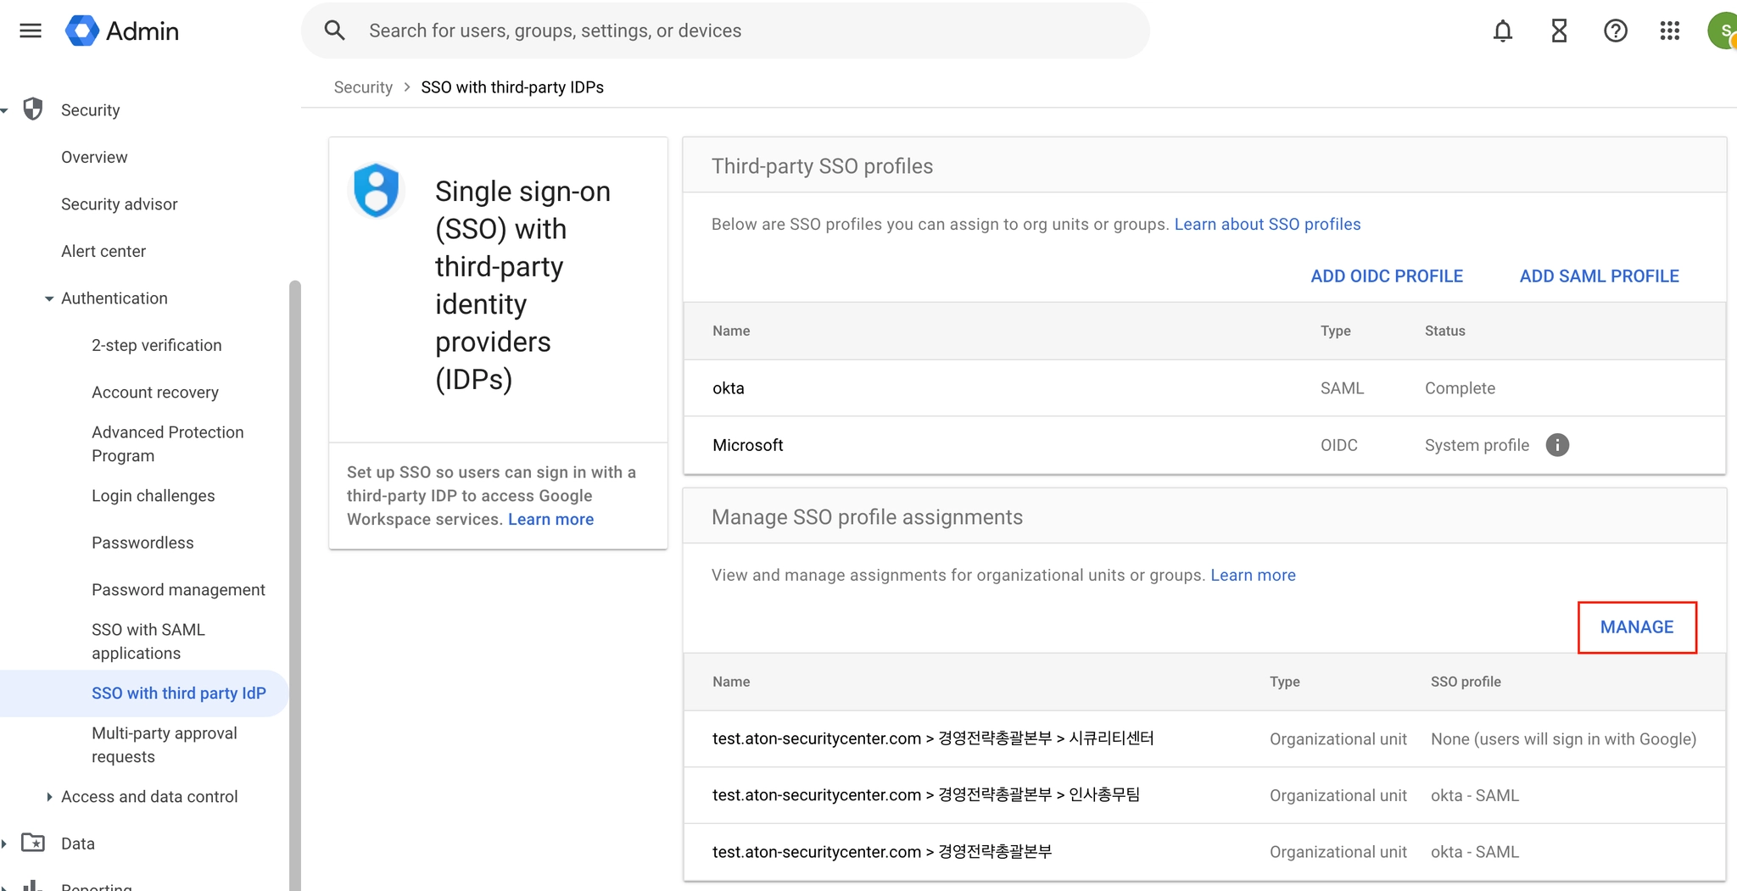This screenshot has height=891, width=1737.
Task: Open 2-step verification settings
Action: [156, 345]
